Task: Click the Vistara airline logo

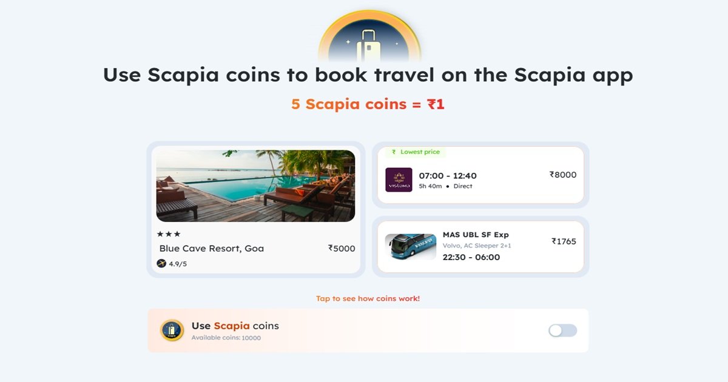Action: [399, 180]
